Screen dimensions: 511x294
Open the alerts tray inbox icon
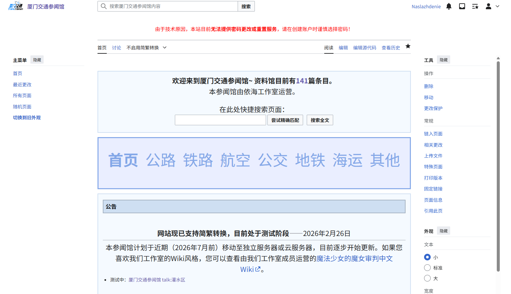click(462, 6)
